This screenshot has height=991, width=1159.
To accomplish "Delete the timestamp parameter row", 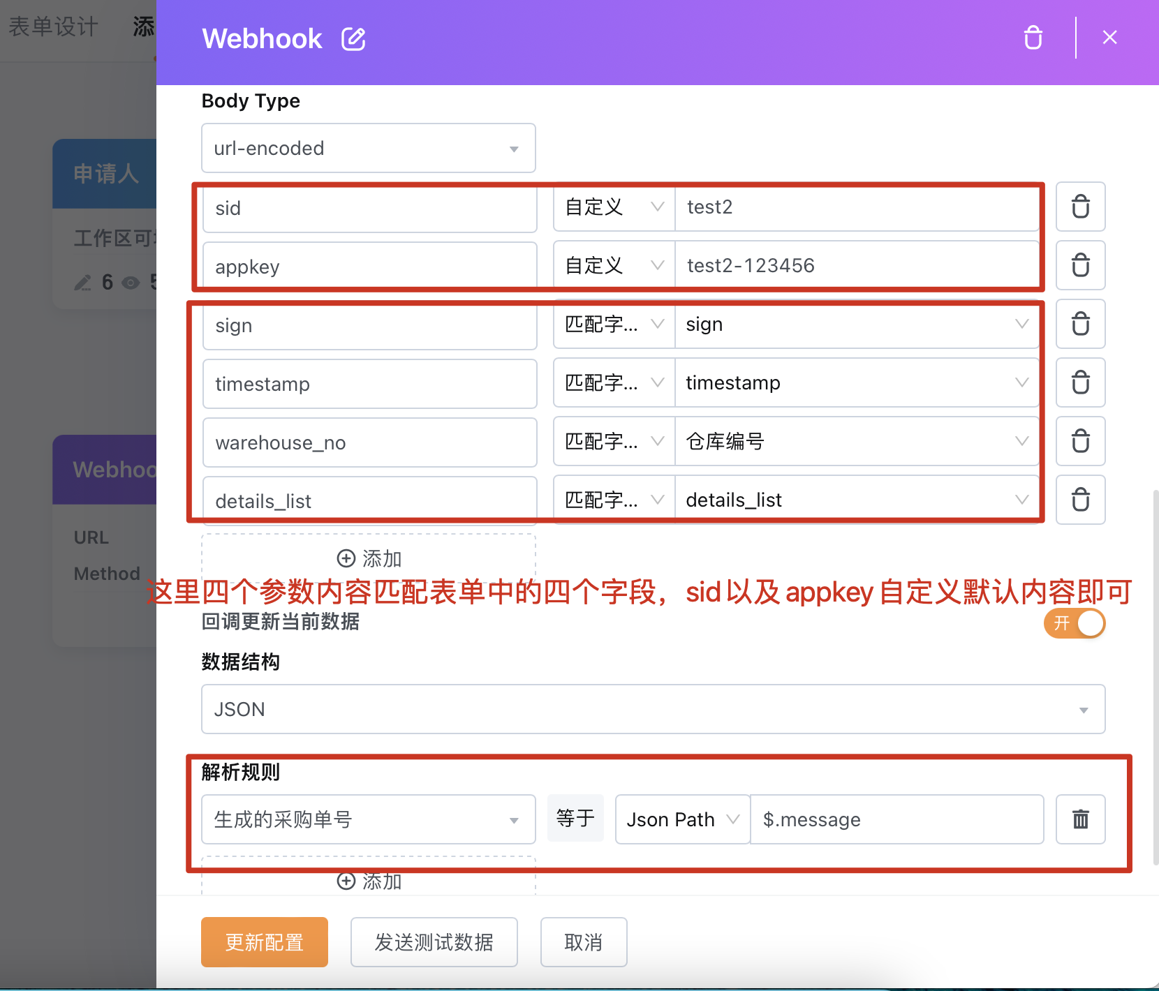I will pos(1080,382).
